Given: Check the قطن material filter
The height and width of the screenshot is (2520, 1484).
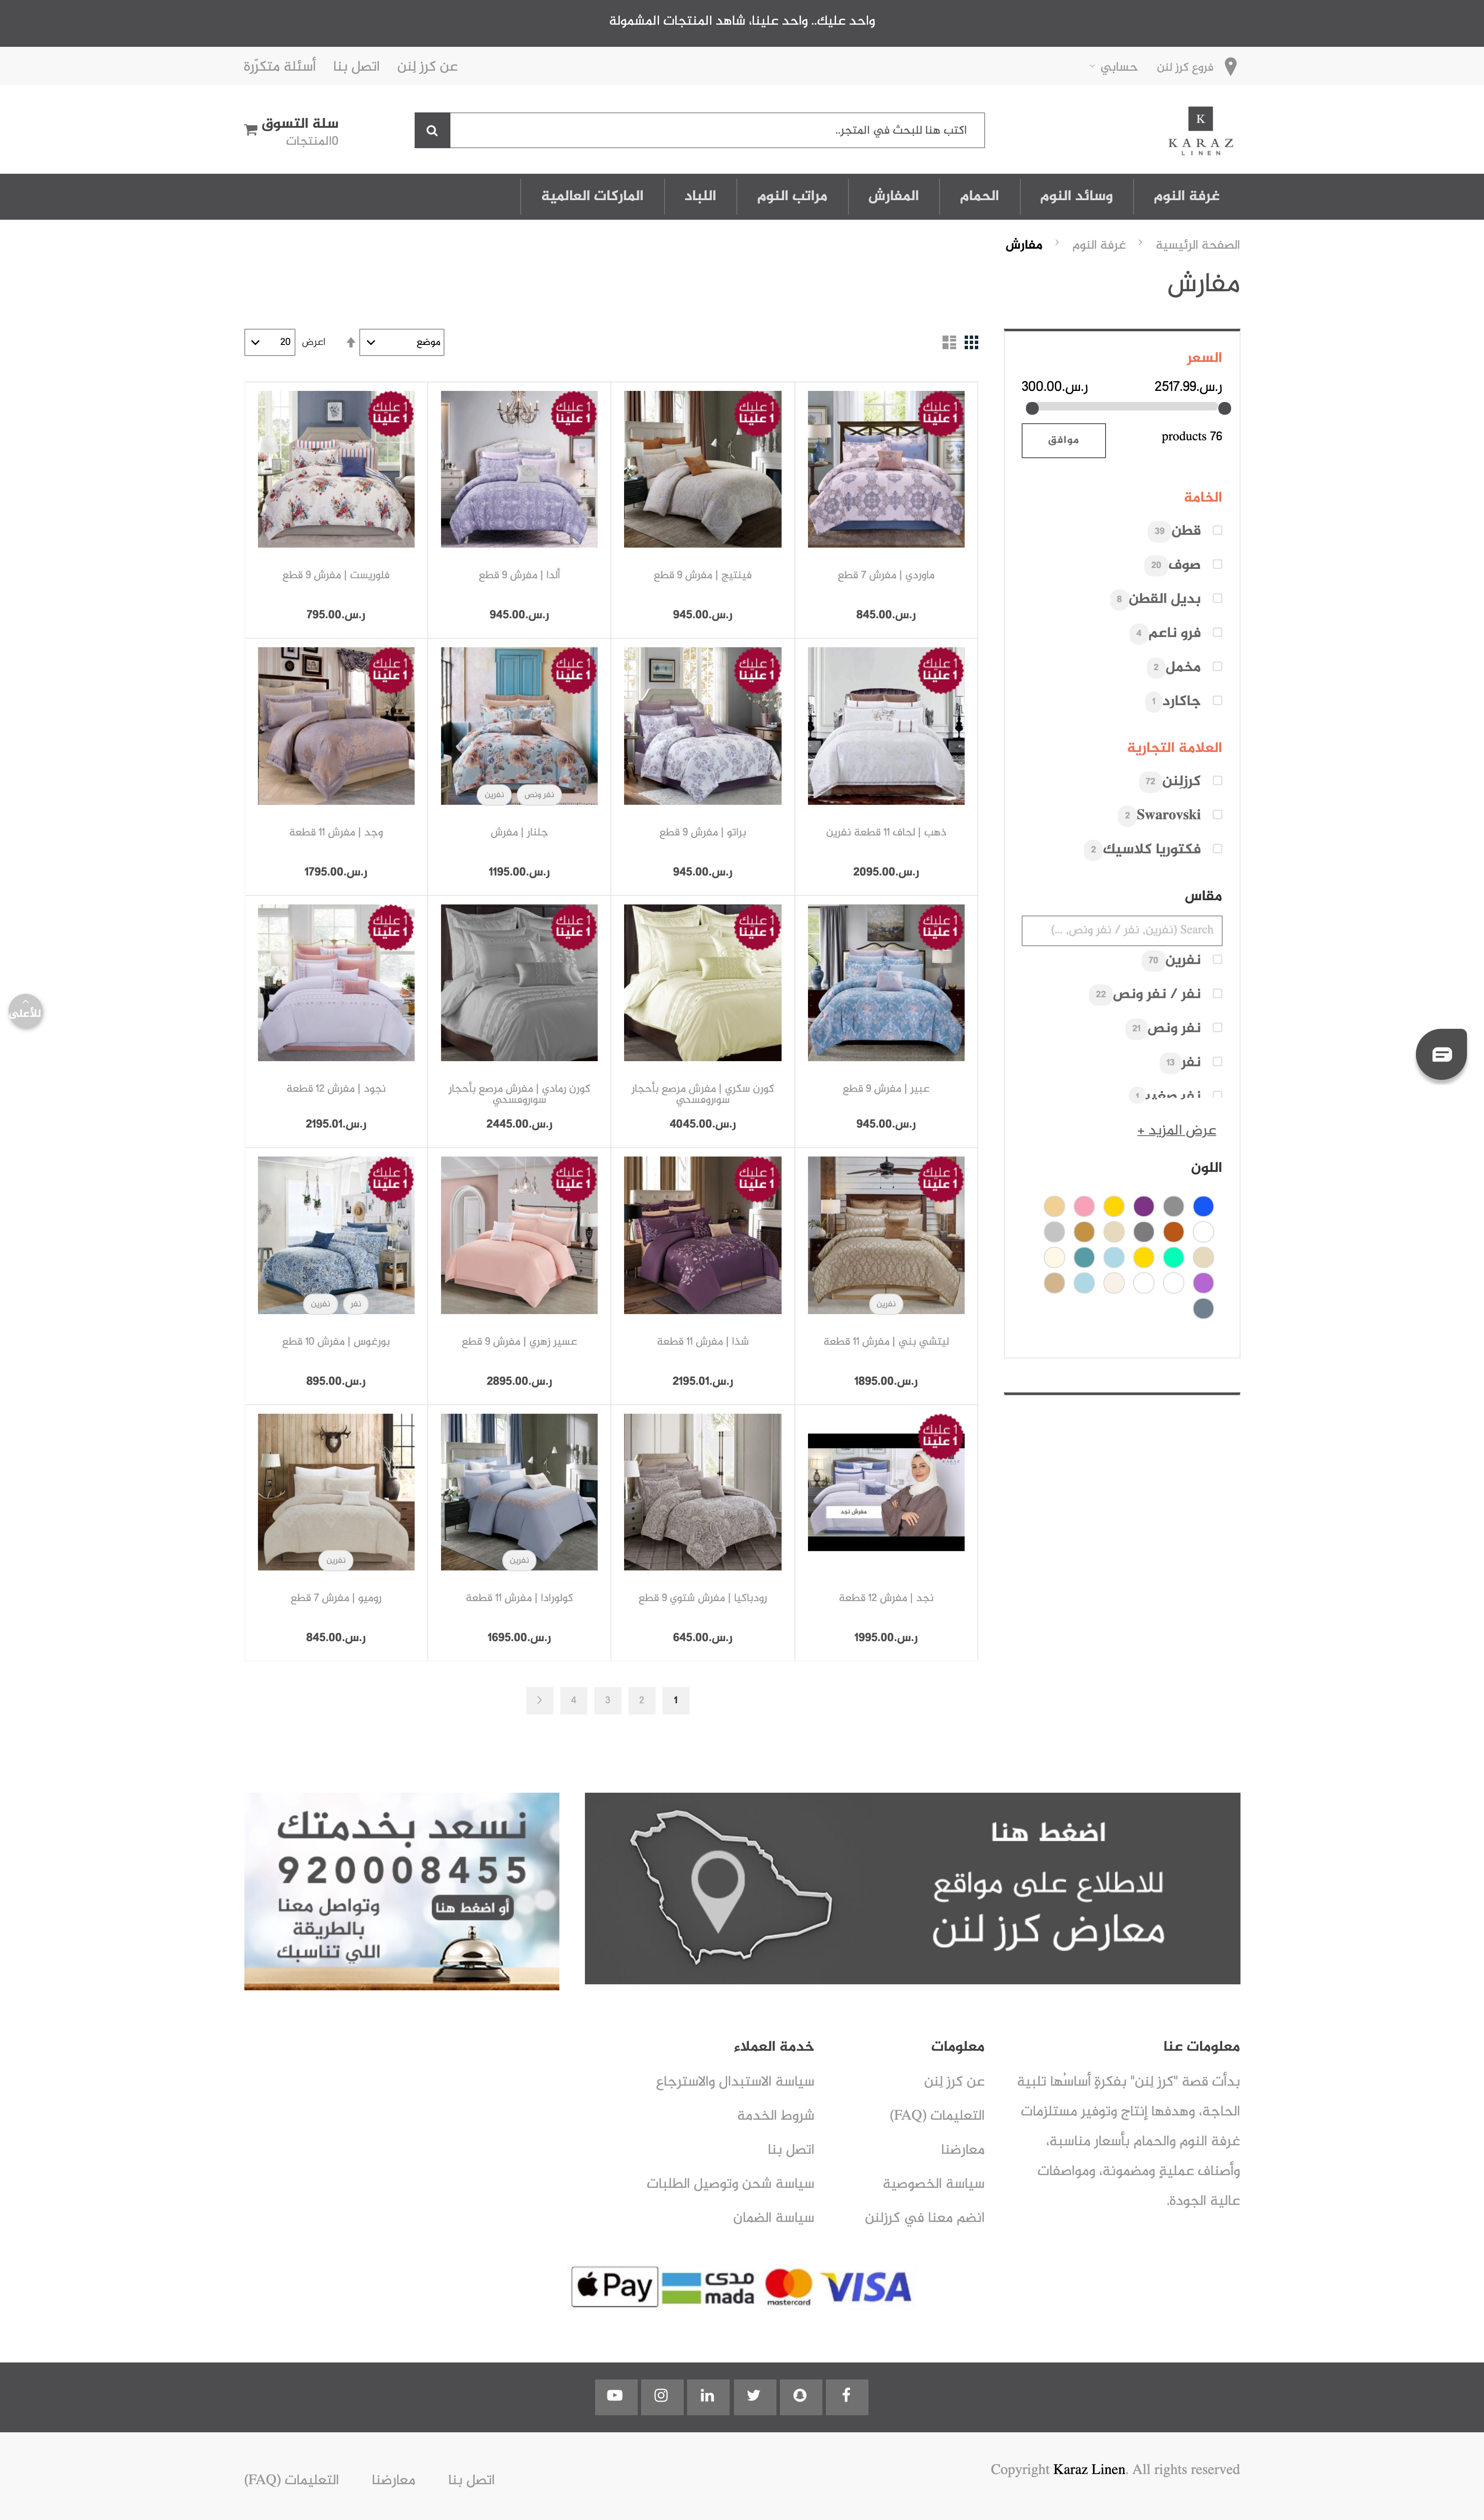Looking at the screenshot, I should click(x=1217, y=530).
